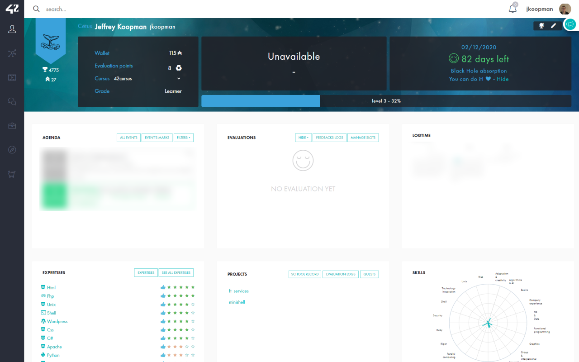This screenshot has height=362, width=579.
Task: Click the megaphone announcement icon
Action: (x=570, y=24)
